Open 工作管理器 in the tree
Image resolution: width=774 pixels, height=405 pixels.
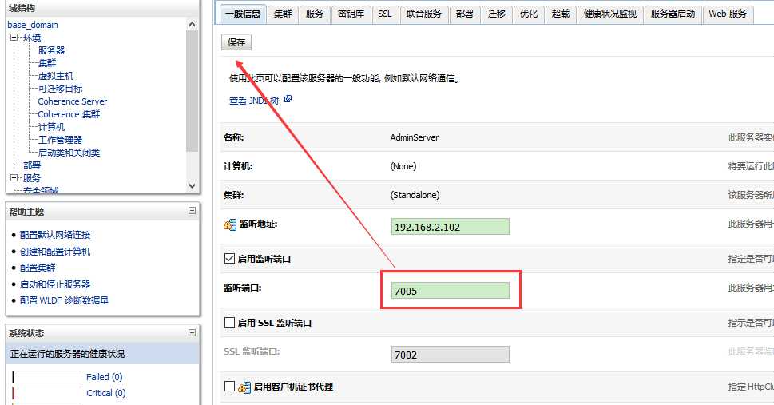point(60,140)
